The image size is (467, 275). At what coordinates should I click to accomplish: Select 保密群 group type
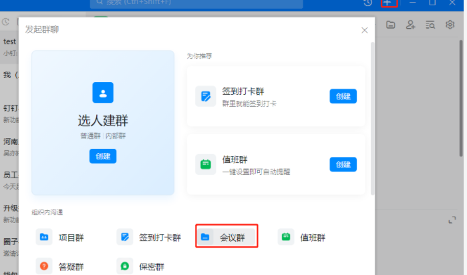pyautogui.click(x=142, y=266)
